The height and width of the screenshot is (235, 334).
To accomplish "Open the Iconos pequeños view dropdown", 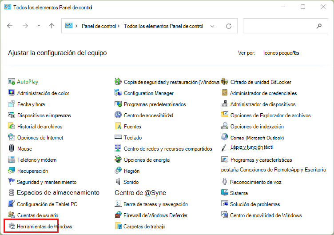I will [281, 53].
